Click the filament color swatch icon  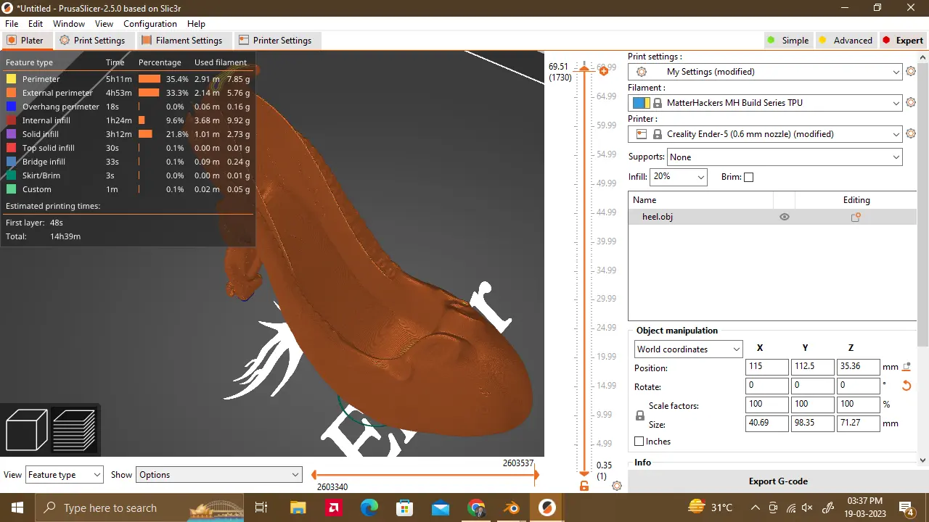pyautogui.click(x=641, y=103)
